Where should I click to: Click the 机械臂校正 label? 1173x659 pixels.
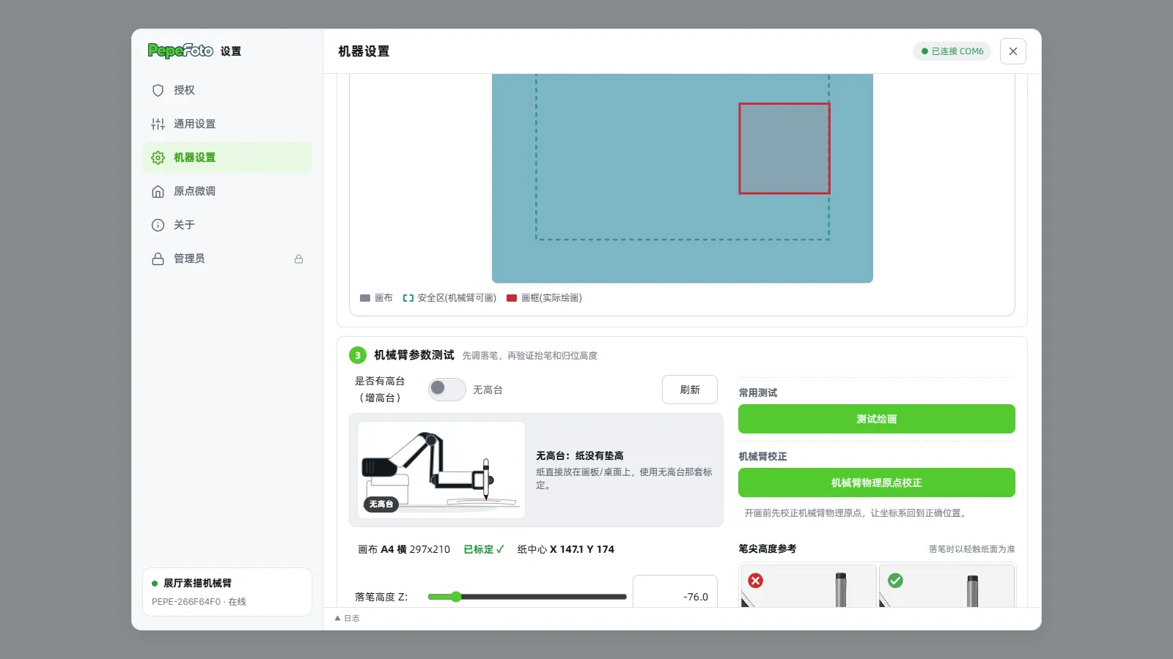[762, 456]
